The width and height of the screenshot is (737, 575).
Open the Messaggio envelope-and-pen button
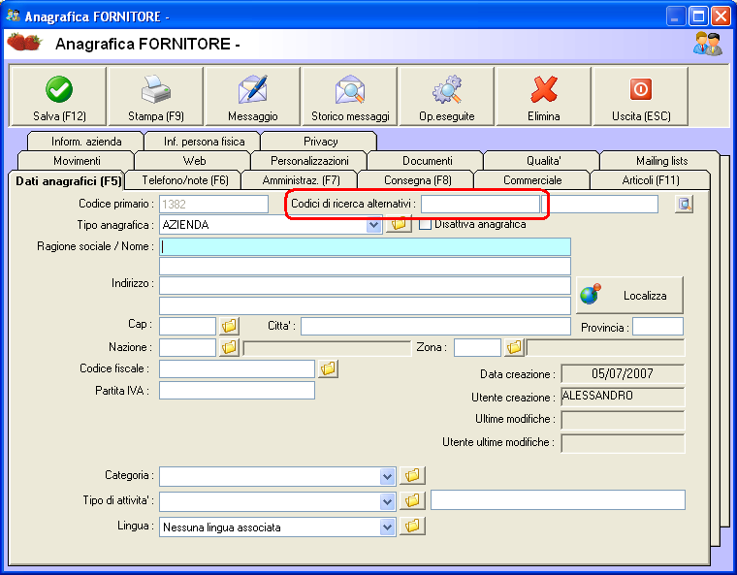[x=253, y=96]
